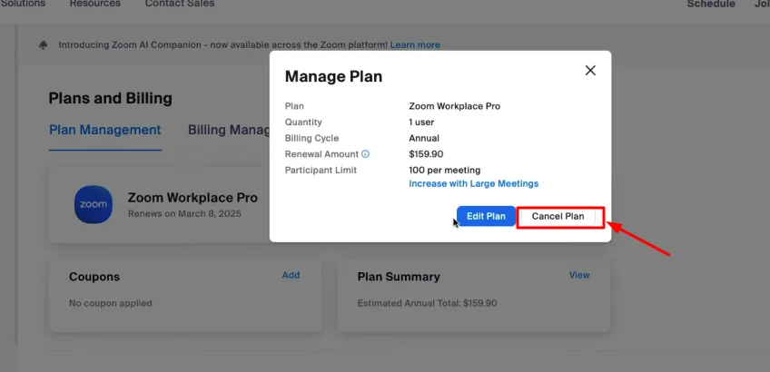Click the $159.90 renewal amount value
This screenshot has height=372, width=770.
(426, 154)
